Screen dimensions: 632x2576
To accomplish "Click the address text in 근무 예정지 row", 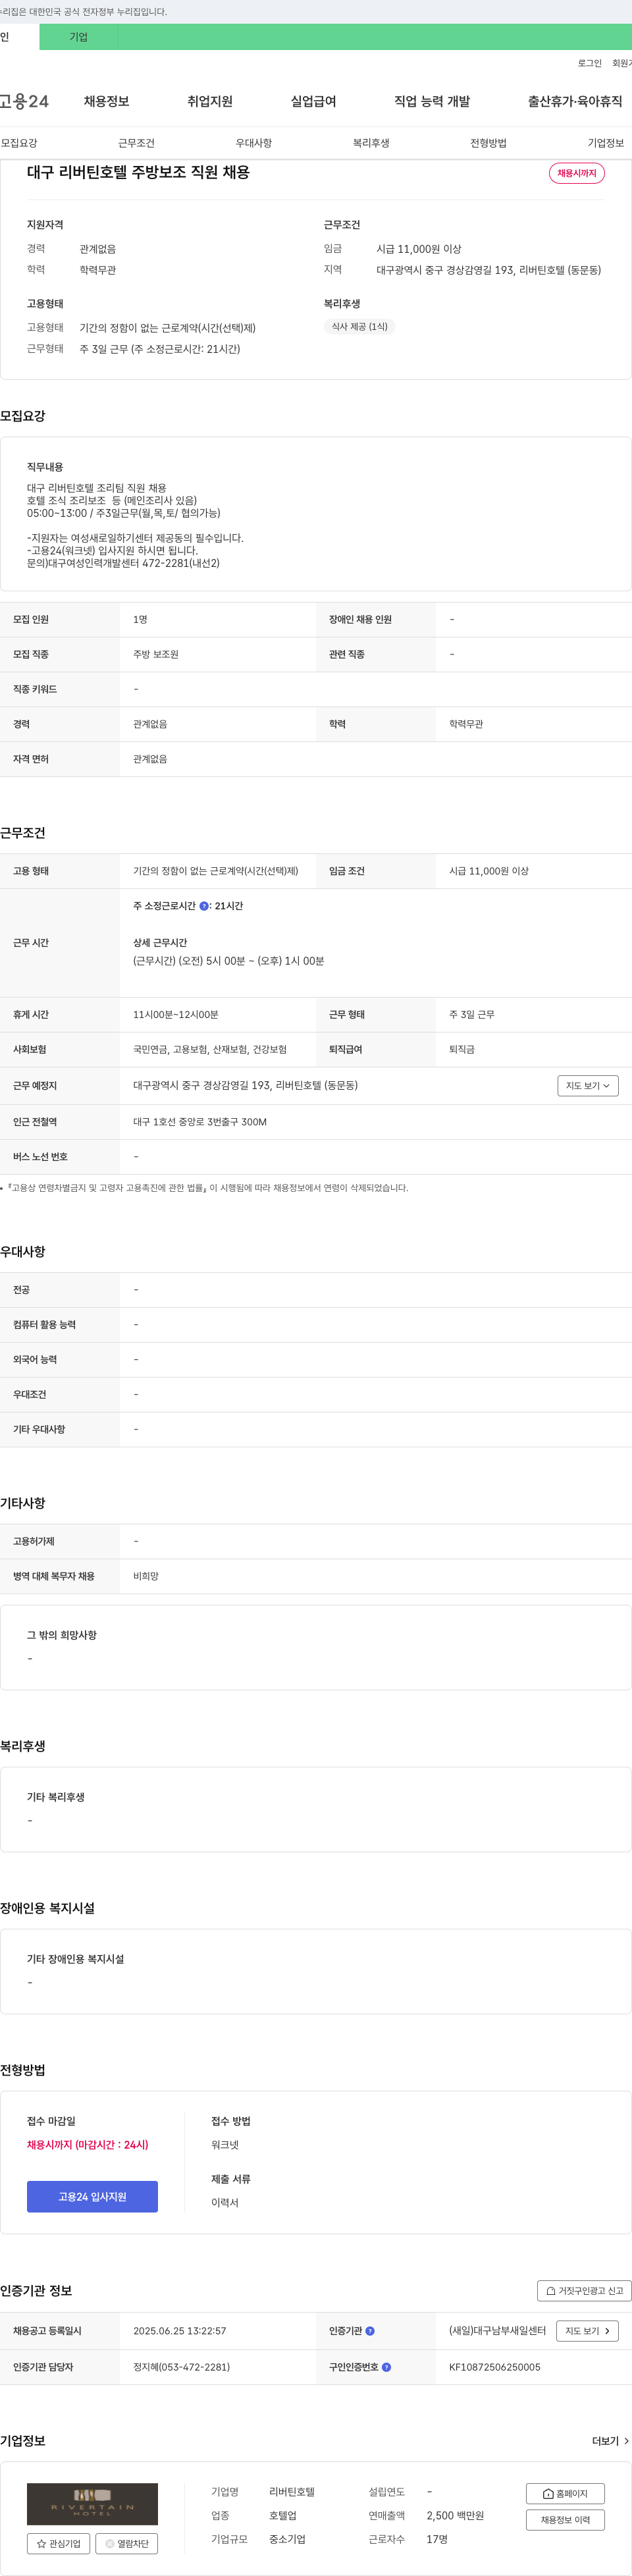I will (245, 1085).
